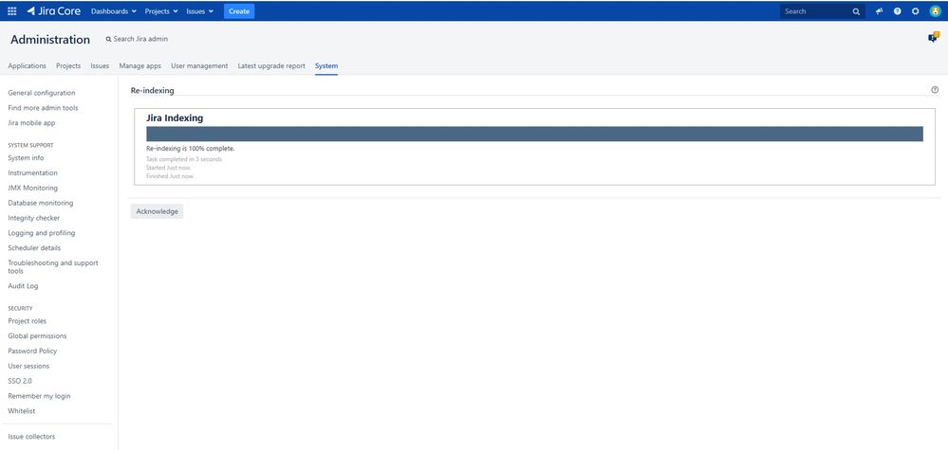
Task: Open Find more admin tools
Action: coord(43,108)
